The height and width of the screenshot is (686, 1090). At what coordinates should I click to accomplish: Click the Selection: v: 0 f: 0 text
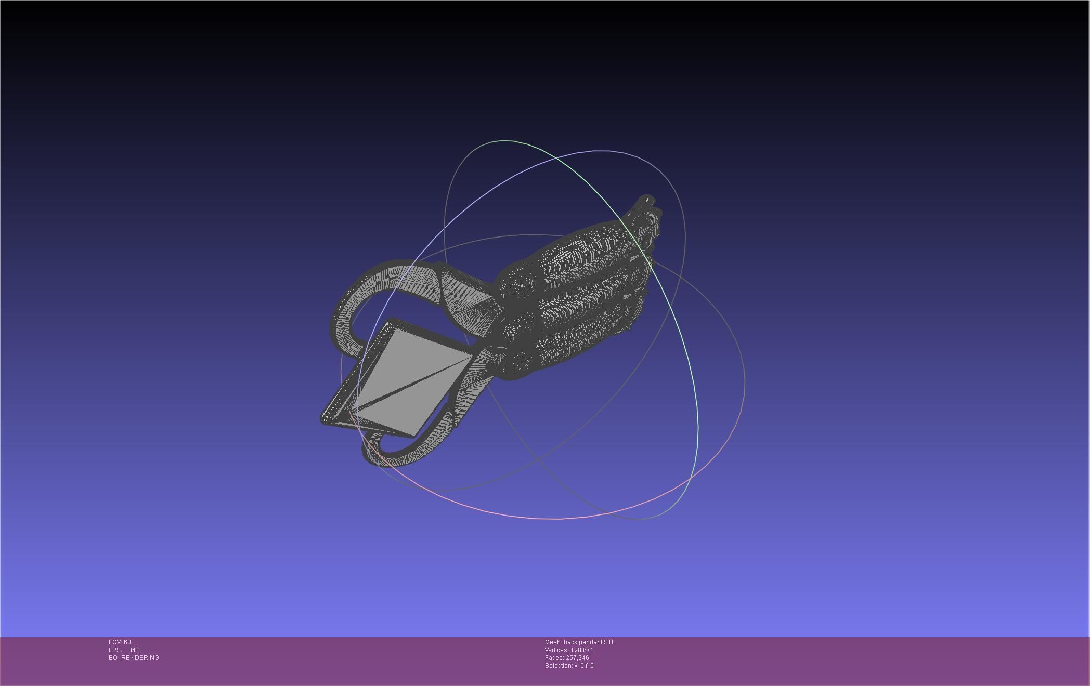click(569, 666)
